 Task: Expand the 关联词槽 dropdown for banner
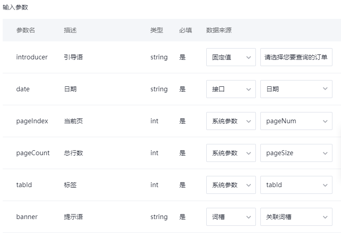296,217
